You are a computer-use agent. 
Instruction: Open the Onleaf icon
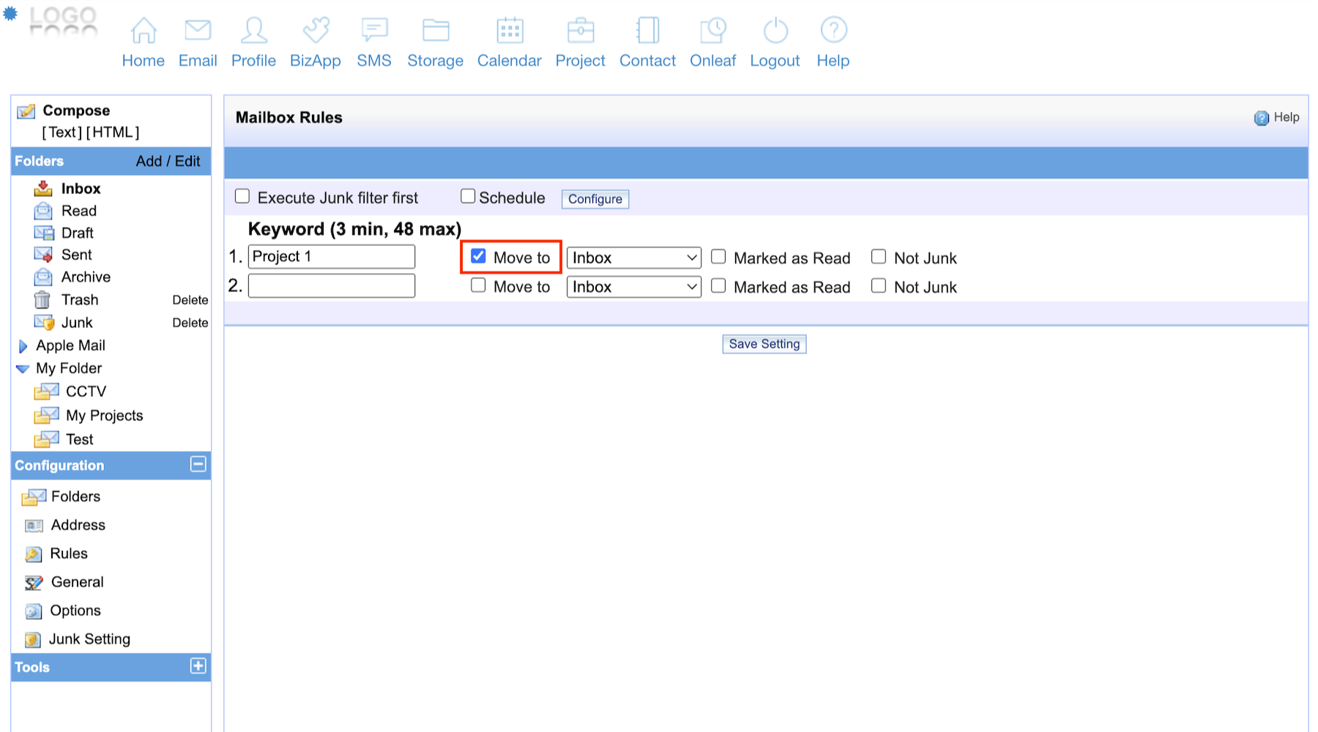click(x=712, y=31)
